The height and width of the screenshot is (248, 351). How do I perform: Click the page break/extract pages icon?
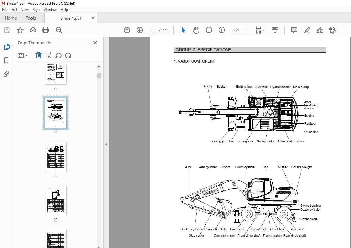coord(48,55)
